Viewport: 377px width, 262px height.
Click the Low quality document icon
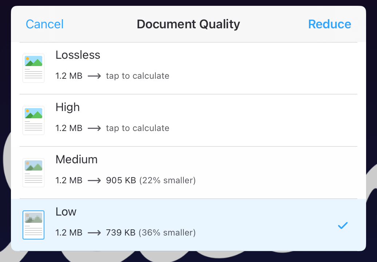[33, 225]
